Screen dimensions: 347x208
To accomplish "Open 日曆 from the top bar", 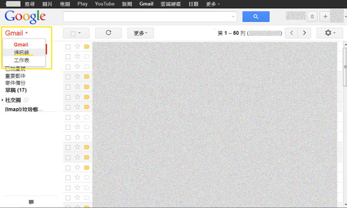I will pyautogui.click(x=194, y=4).
